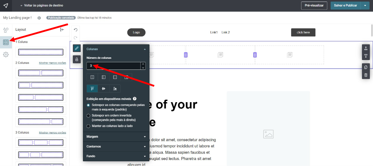The image size is (373, 166).
Task: Open the elements shapes sidebar tab
Action: [x=6, y=30]
